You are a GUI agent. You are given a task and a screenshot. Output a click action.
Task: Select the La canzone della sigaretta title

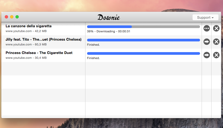point(29,26)
